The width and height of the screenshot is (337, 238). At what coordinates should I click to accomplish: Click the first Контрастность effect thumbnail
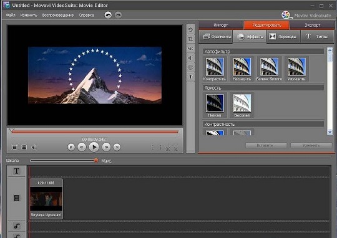click(x=215, y=132)
